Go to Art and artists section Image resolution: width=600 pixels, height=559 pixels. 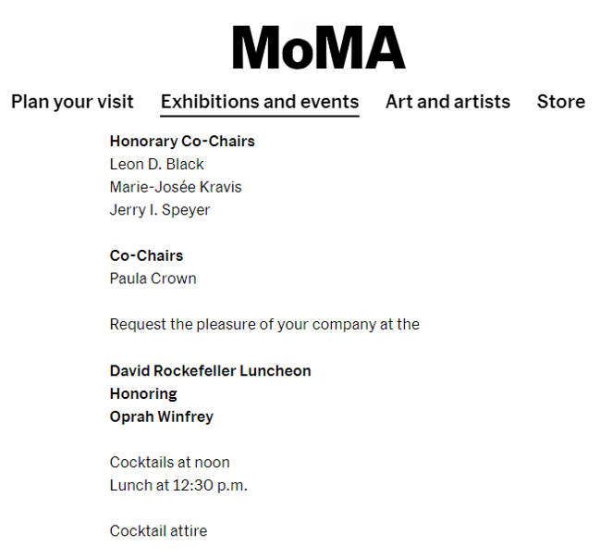[447, 102]
